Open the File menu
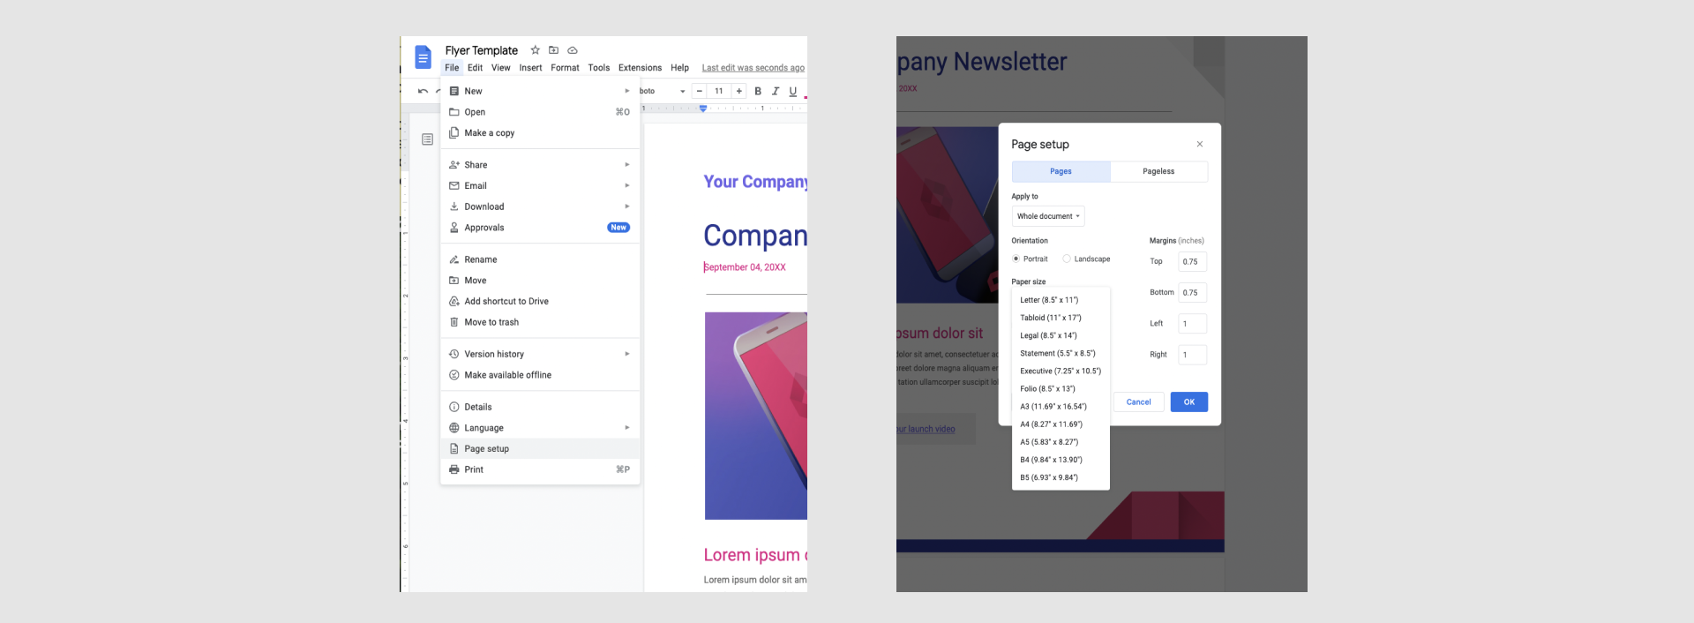Screen dimensions: 1694x623 point(452,68)
